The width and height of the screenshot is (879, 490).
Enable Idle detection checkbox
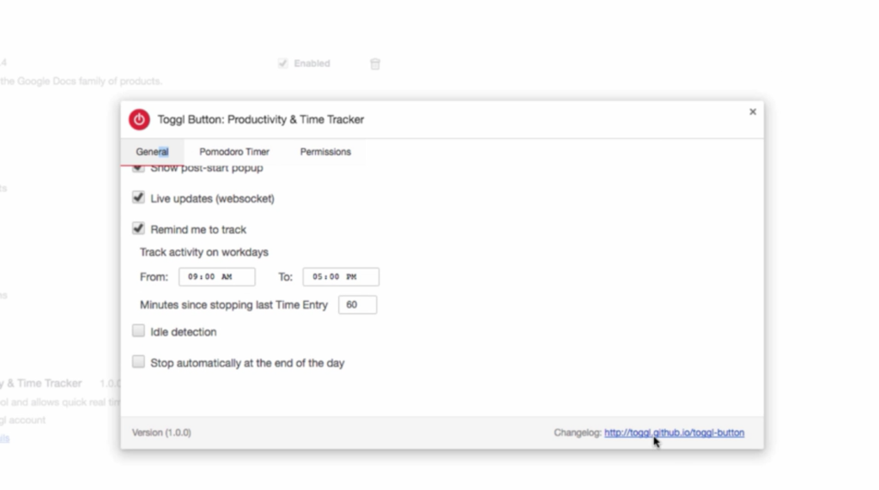tap(138, 330)
